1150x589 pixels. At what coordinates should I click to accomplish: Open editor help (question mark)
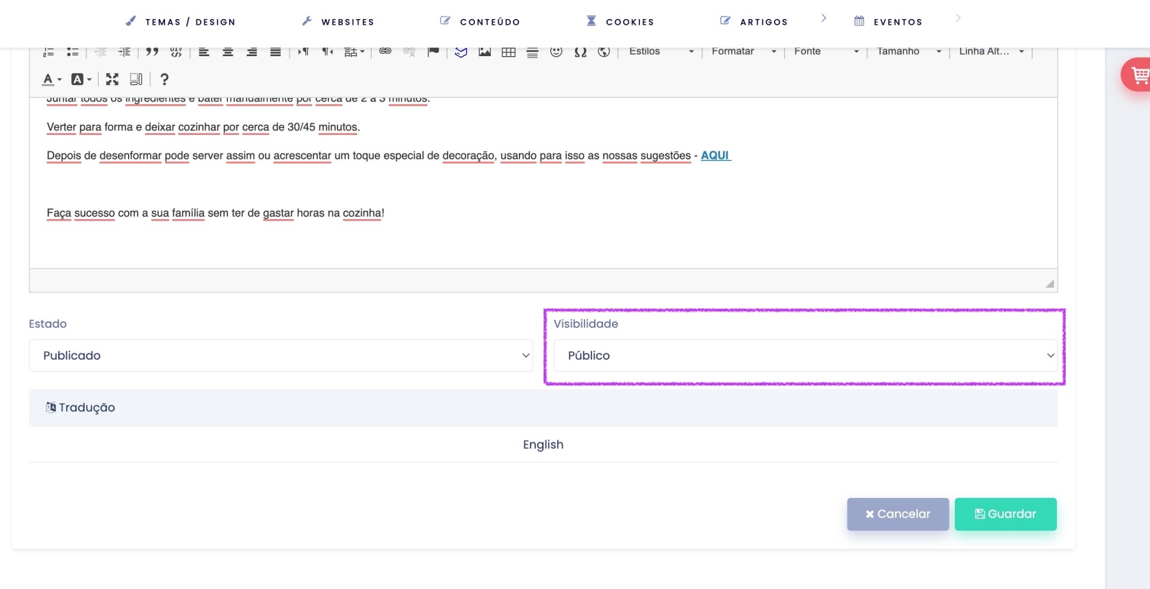164,79
